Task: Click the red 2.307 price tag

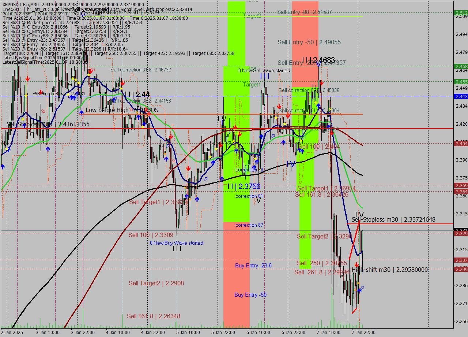Action: click(x=461, y=260)
